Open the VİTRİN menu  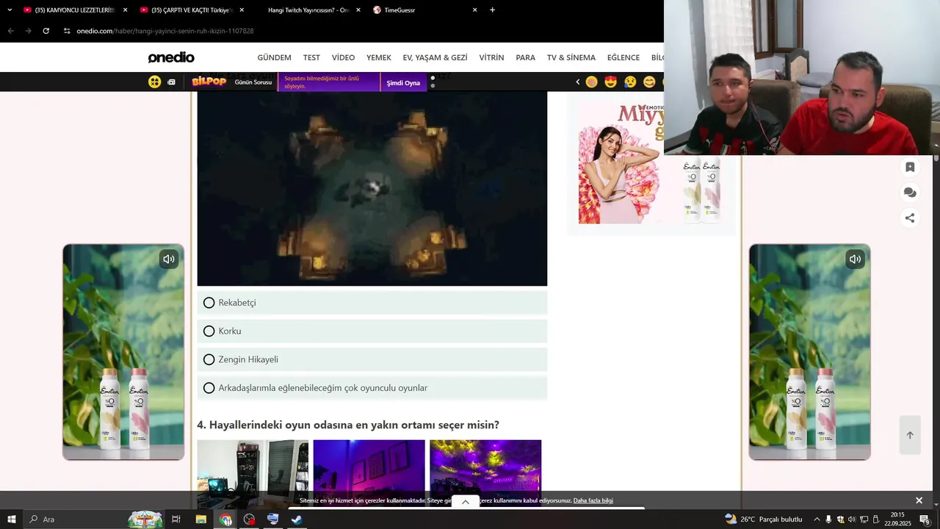coord(491,57)
